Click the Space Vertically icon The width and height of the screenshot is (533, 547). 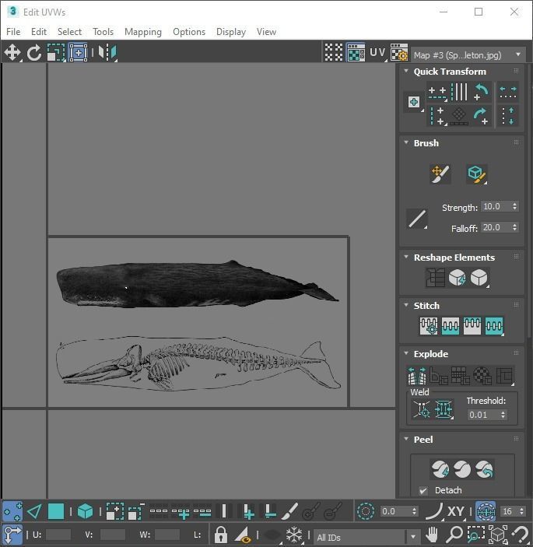pos(508,116)
